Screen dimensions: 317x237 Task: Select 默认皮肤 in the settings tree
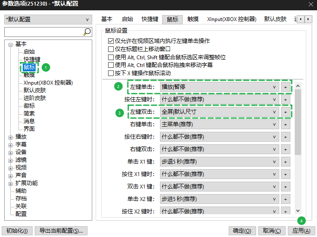point(35,90)
